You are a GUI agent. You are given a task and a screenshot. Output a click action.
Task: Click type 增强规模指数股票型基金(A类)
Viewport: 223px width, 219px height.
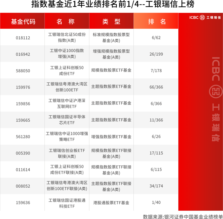point(111,54)
